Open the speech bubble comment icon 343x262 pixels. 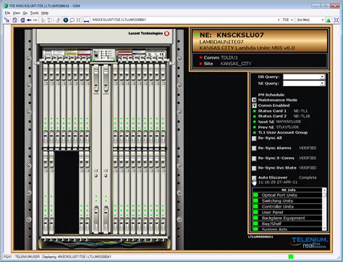pyautogui.click(x=72, y=20)
